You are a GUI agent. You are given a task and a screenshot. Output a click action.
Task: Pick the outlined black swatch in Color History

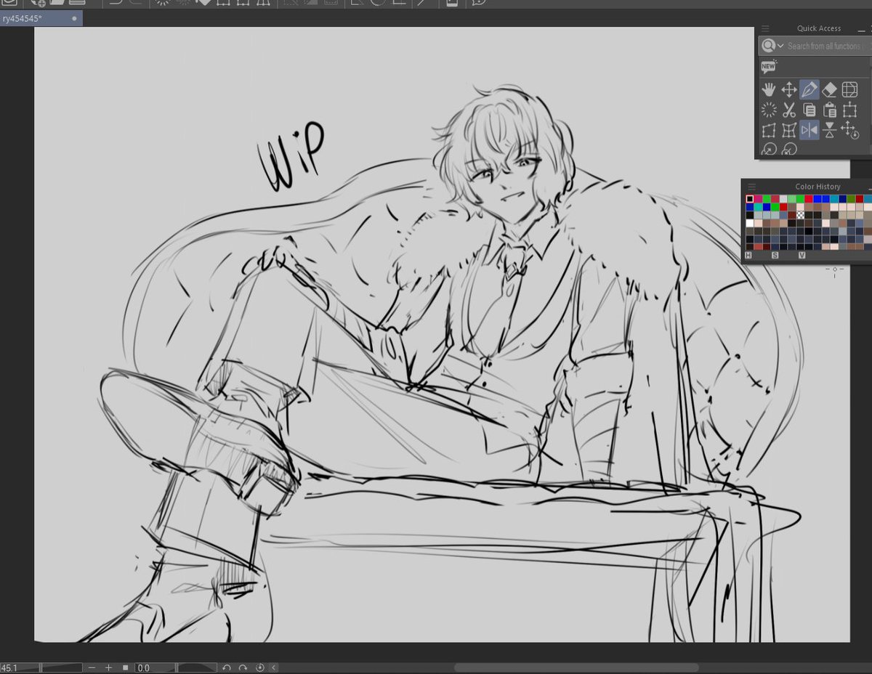750,198
